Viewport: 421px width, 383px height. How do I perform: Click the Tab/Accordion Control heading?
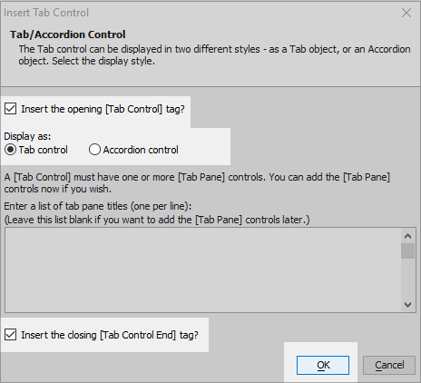(68, 34)
